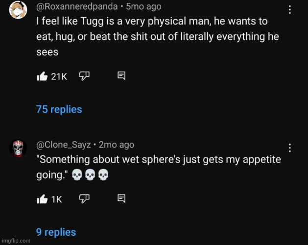Like the Clone_Sayz comment with thumbs-up icon
The width and height of the screenshot is (308, 245).
42,199
